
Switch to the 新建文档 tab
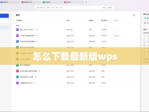coord(10,2)
